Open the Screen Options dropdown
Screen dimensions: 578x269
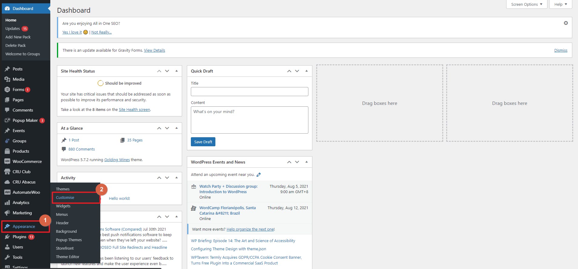pyautogui.click(x=527, y=4)
